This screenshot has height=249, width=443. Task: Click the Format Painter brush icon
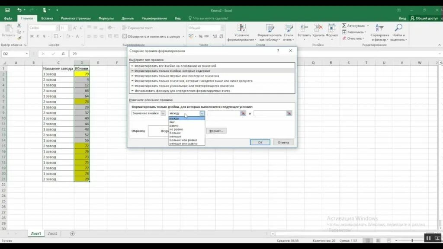click(19, 38)
